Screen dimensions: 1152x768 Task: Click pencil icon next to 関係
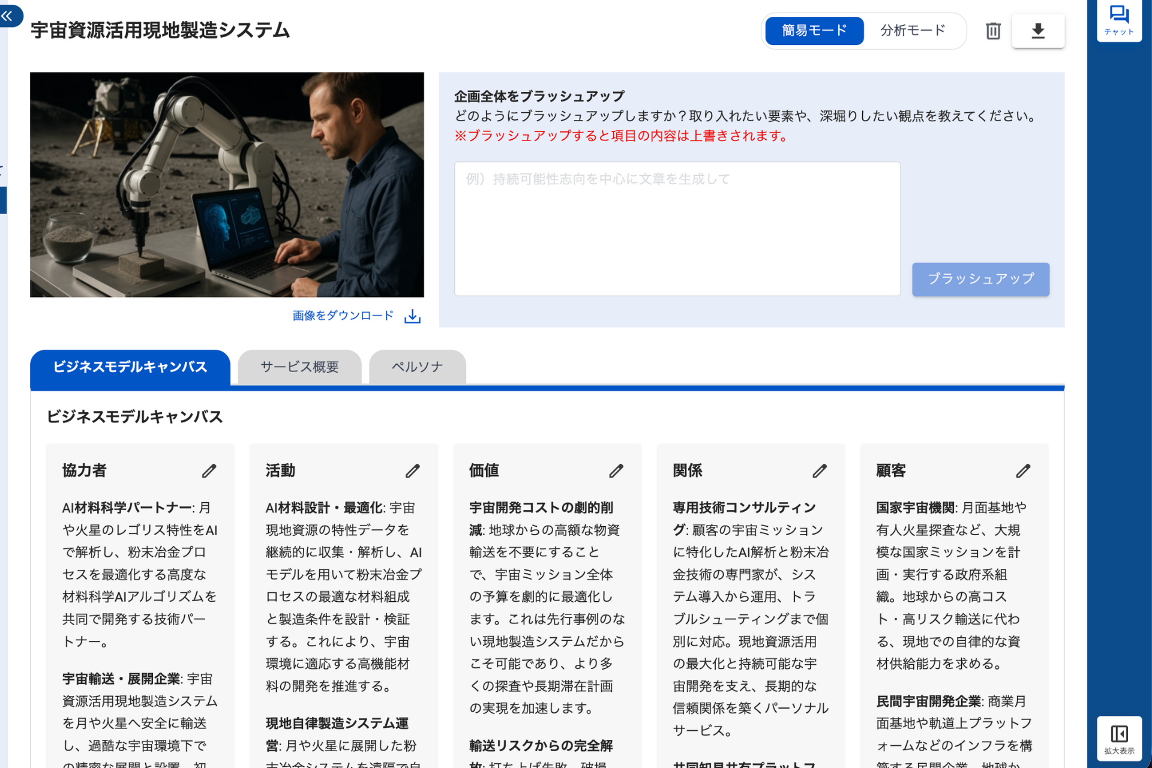[820, 471]
